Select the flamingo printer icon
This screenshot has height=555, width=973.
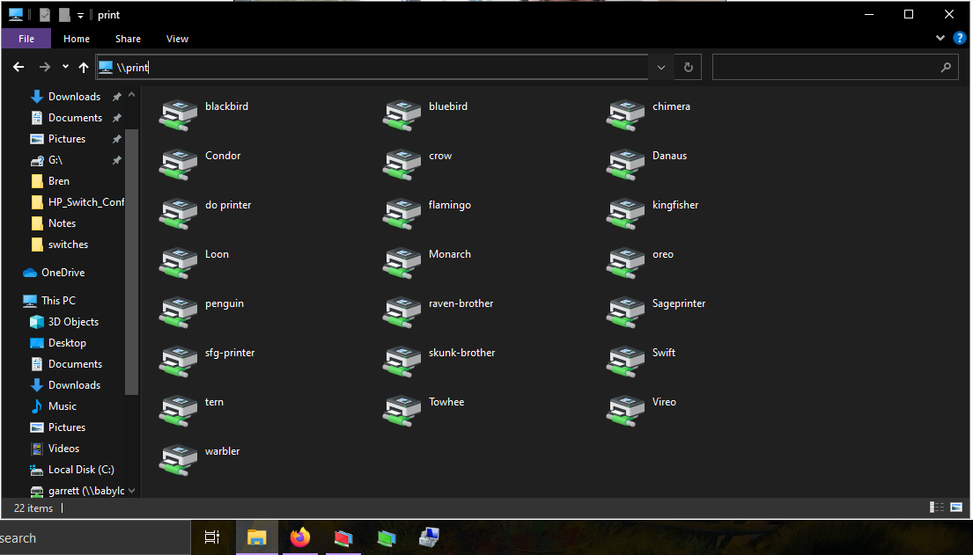pos(402,214)
